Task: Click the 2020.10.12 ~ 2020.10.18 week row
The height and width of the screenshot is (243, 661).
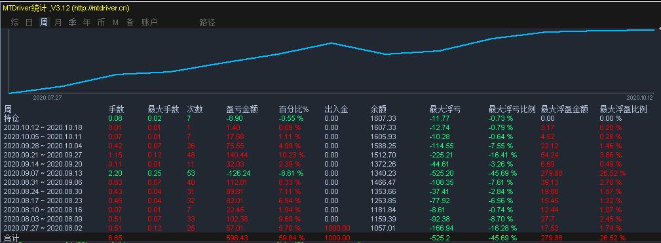Action: click(x=330, y=127)
